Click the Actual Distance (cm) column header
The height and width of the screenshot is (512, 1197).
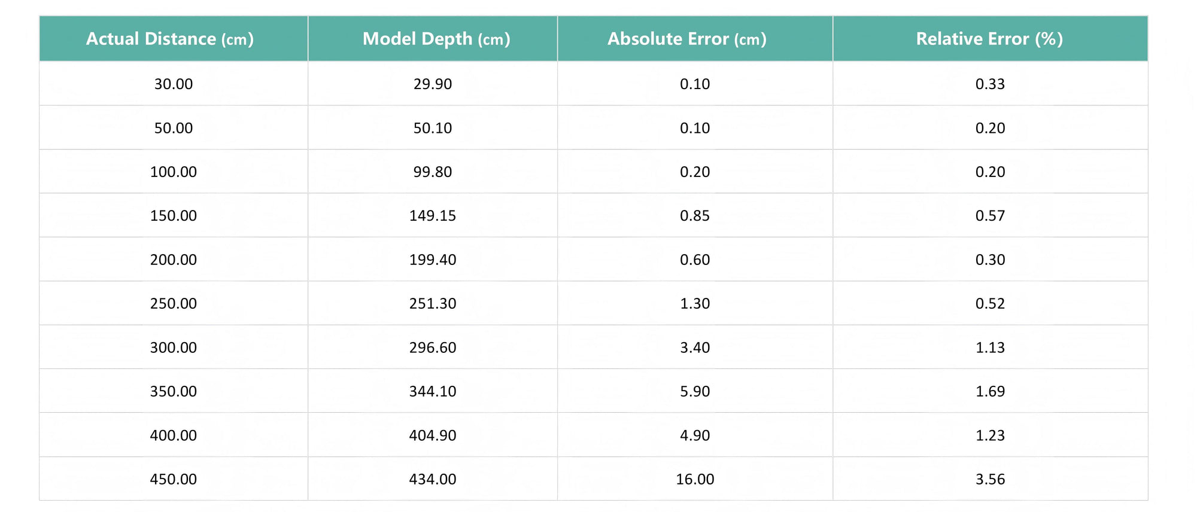174,39
